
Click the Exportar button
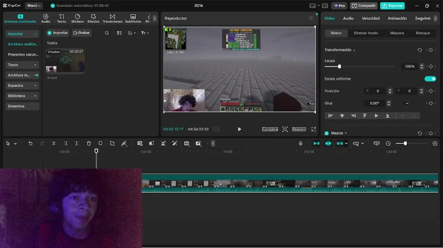[393, 6]
